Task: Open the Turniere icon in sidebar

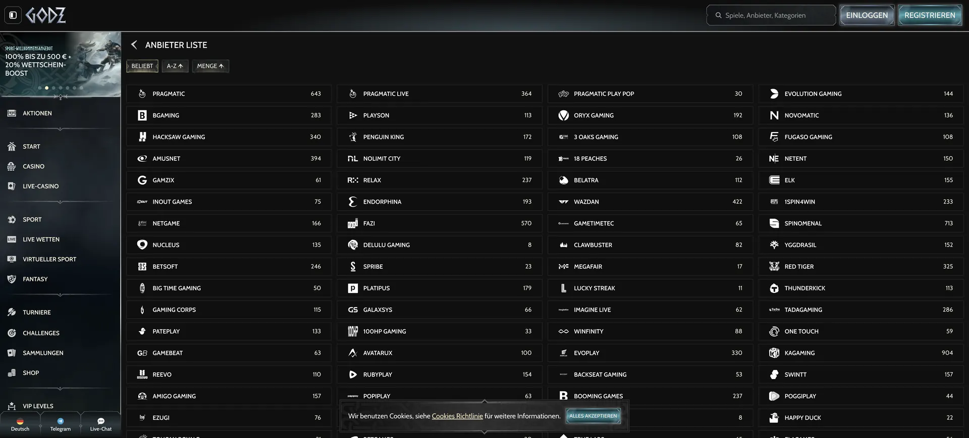Action: pos(12,312)
